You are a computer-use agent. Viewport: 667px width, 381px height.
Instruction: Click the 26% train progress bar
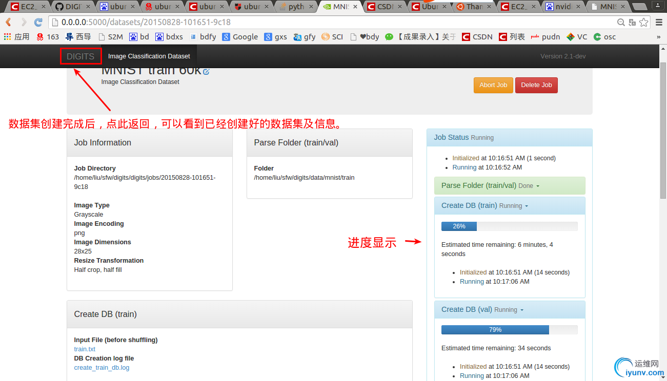pyautogui.click(x=510, y=226)
